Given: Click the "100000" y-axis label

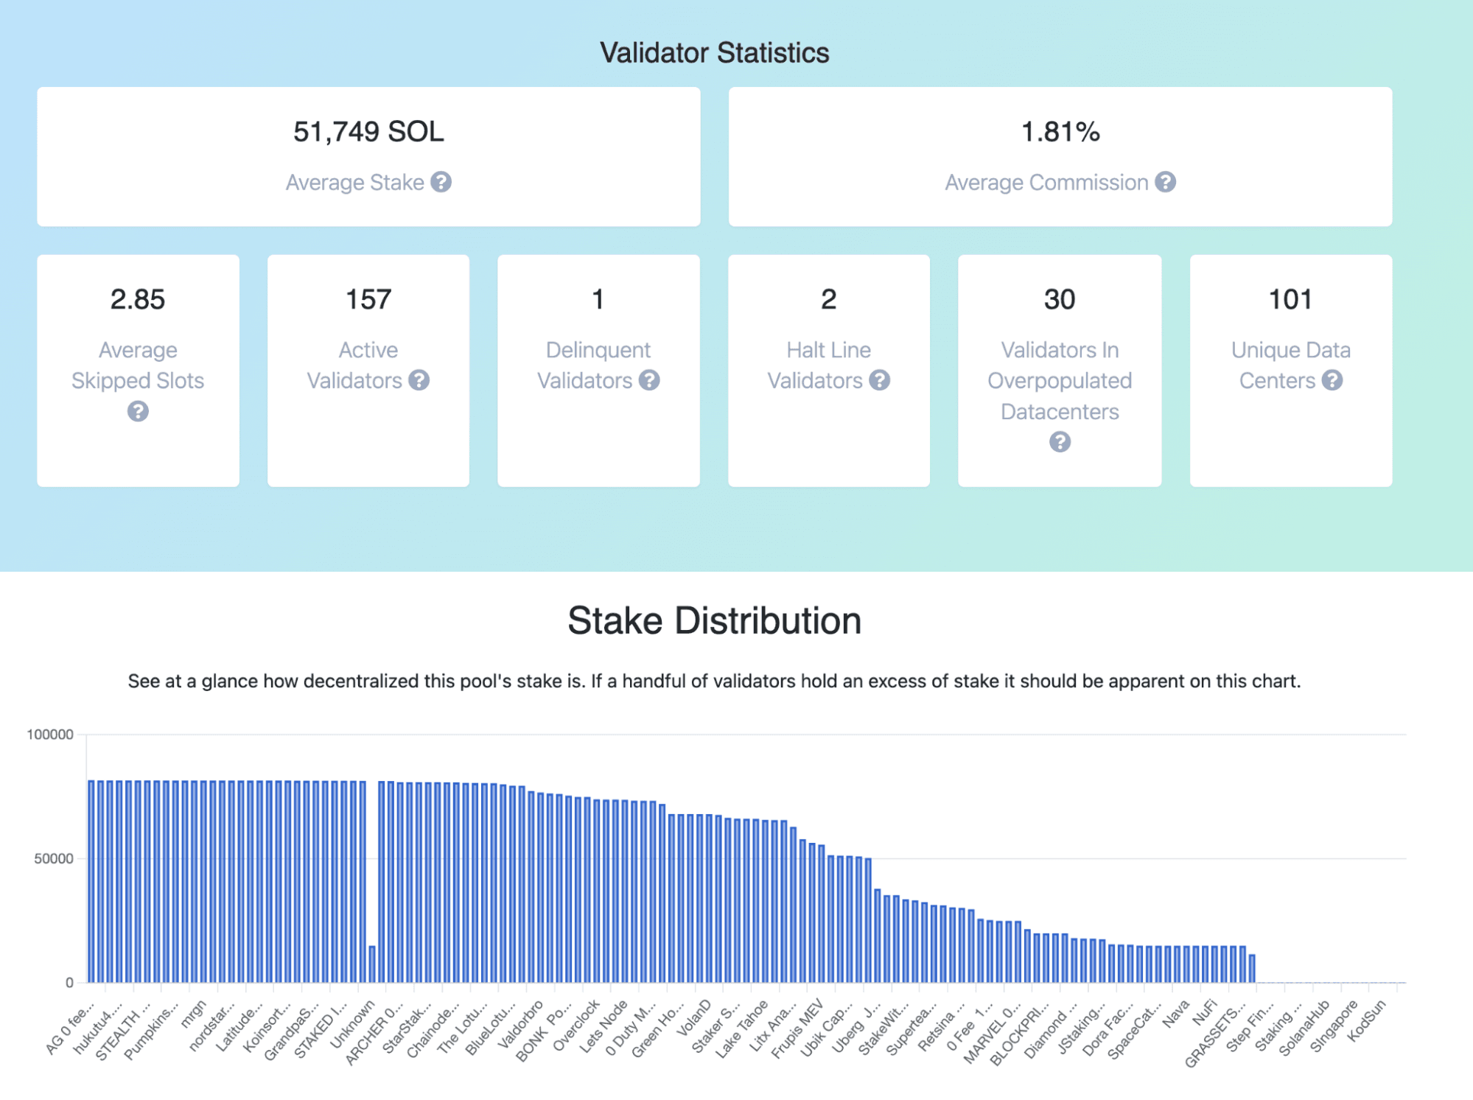Looking at the screenshot, I should [x=50, y=735].
